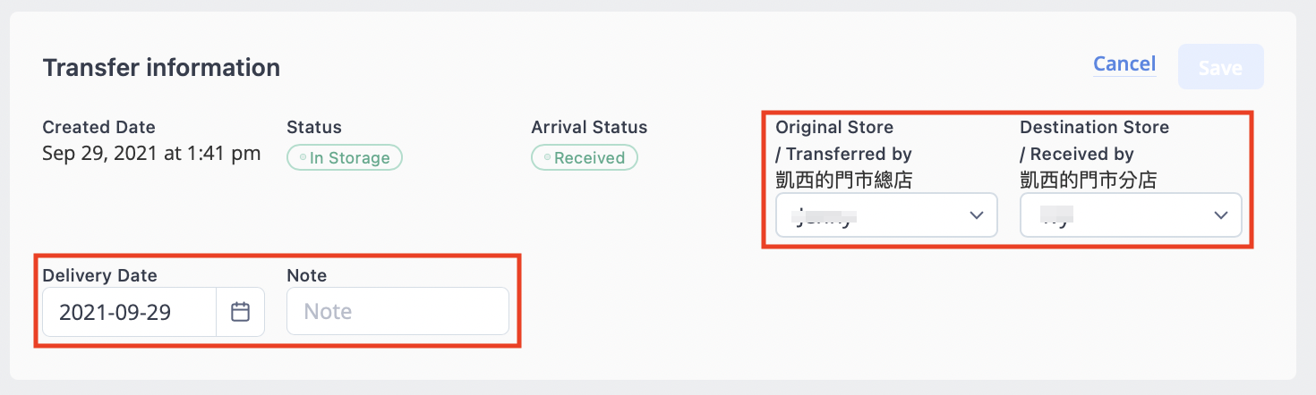The height and width of the screenshot is (395, 1316).
Task: Click the Delivery Date label
Action: 99,275
